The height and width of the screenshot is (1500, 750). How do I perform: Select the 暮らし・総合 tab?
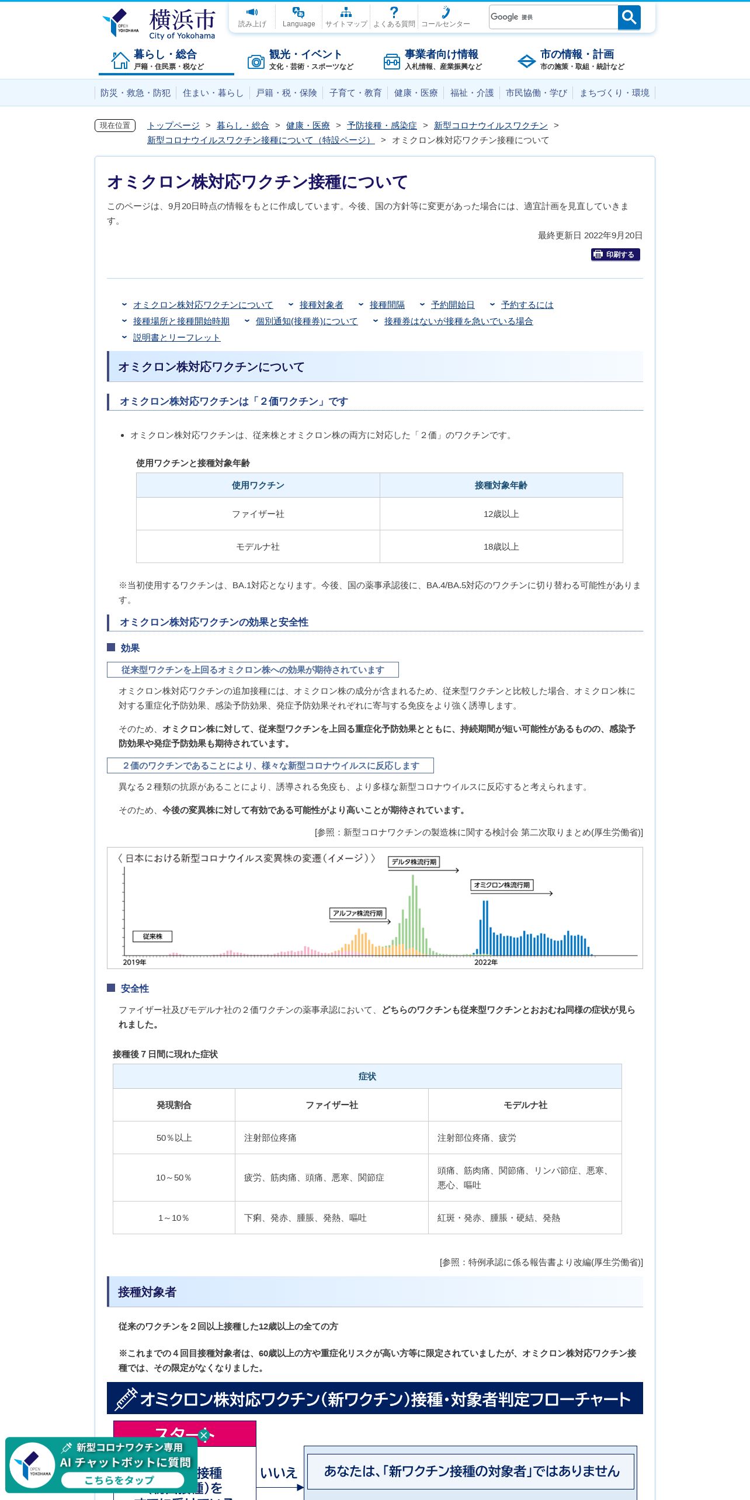[x=166, y=60]
